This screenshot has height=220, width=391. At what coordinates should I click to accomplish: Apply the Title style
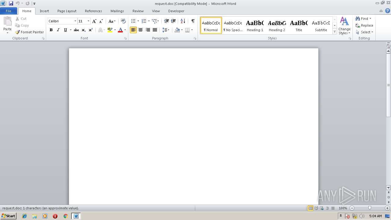299,25
